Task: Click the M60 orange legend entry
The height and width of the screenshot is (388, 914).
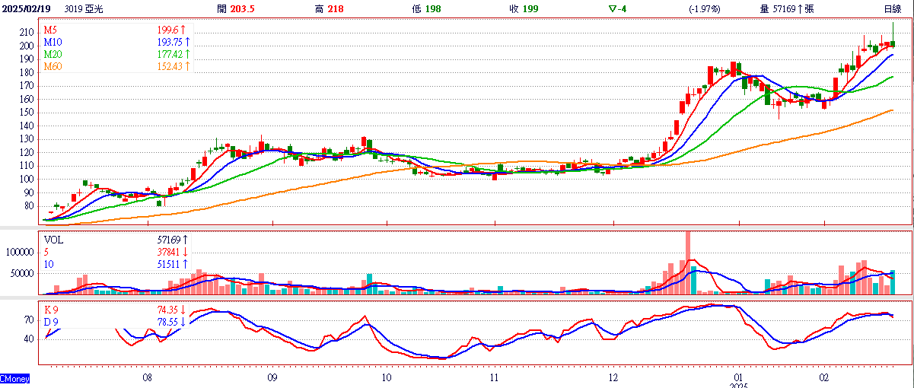Action: pyautogui.click(x=53, y=67)
